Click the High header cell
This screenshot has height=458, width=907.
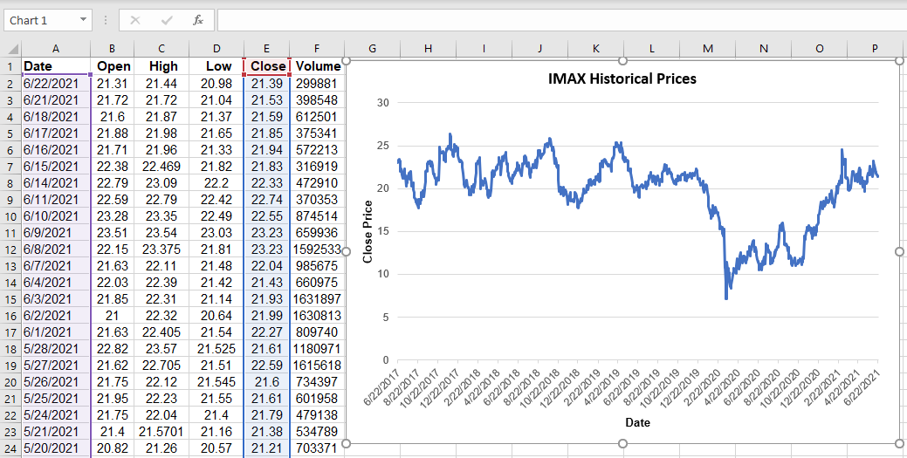pos(163,66)
